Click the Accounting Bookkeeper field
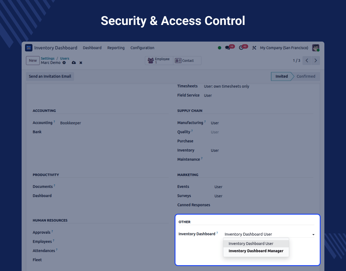Viewport: 346px width, 271px height. (71, 123)
